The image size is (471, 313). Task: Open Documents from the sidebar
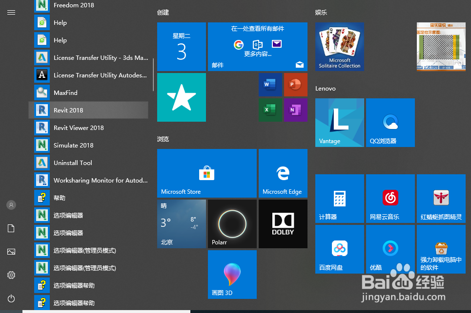[11, 228]
